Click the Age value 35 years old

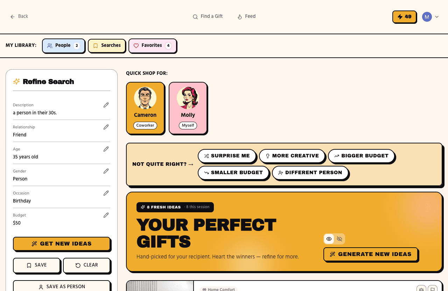pyautogui.click(x=26, y=157)
